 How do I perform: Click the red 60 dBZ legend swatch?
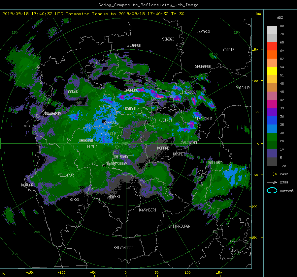tap(272, 46)
